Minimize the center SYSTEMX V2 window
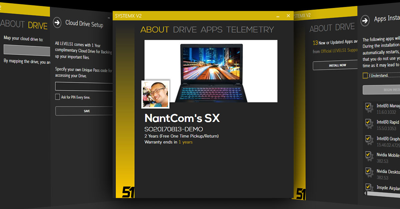 (278, 16)
